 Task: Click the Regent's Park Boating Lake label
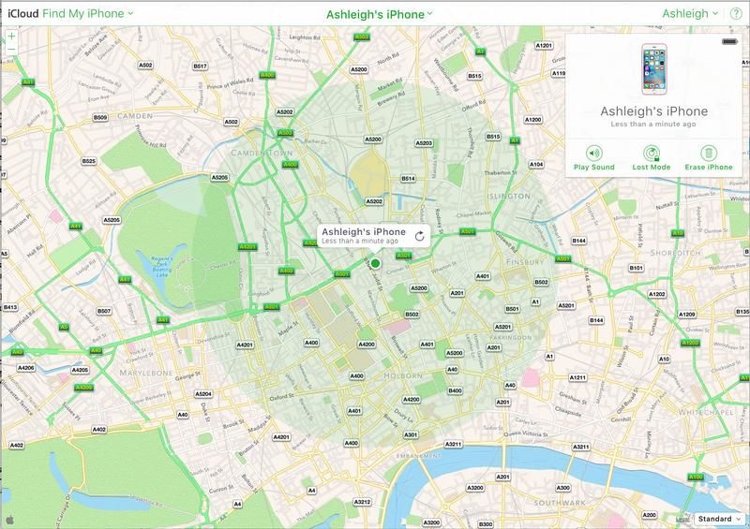click(x=162, y=267)
